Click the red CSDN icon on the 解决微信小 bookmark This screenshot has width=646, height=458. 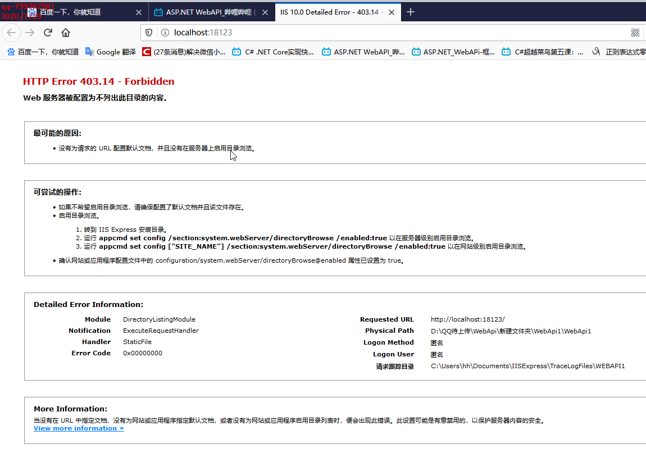[147, 52]
